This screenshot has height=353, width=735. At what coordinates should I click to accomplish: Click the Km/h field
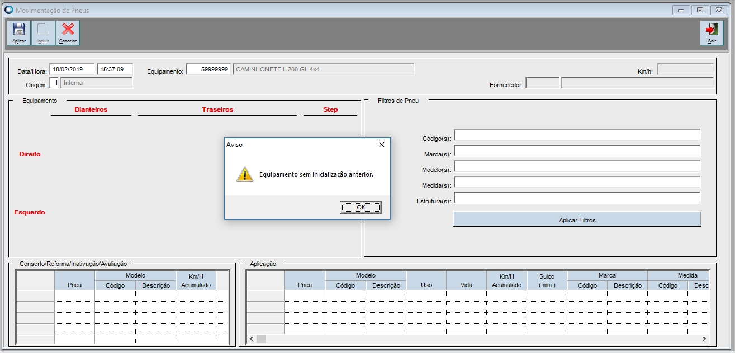(685, 69)
